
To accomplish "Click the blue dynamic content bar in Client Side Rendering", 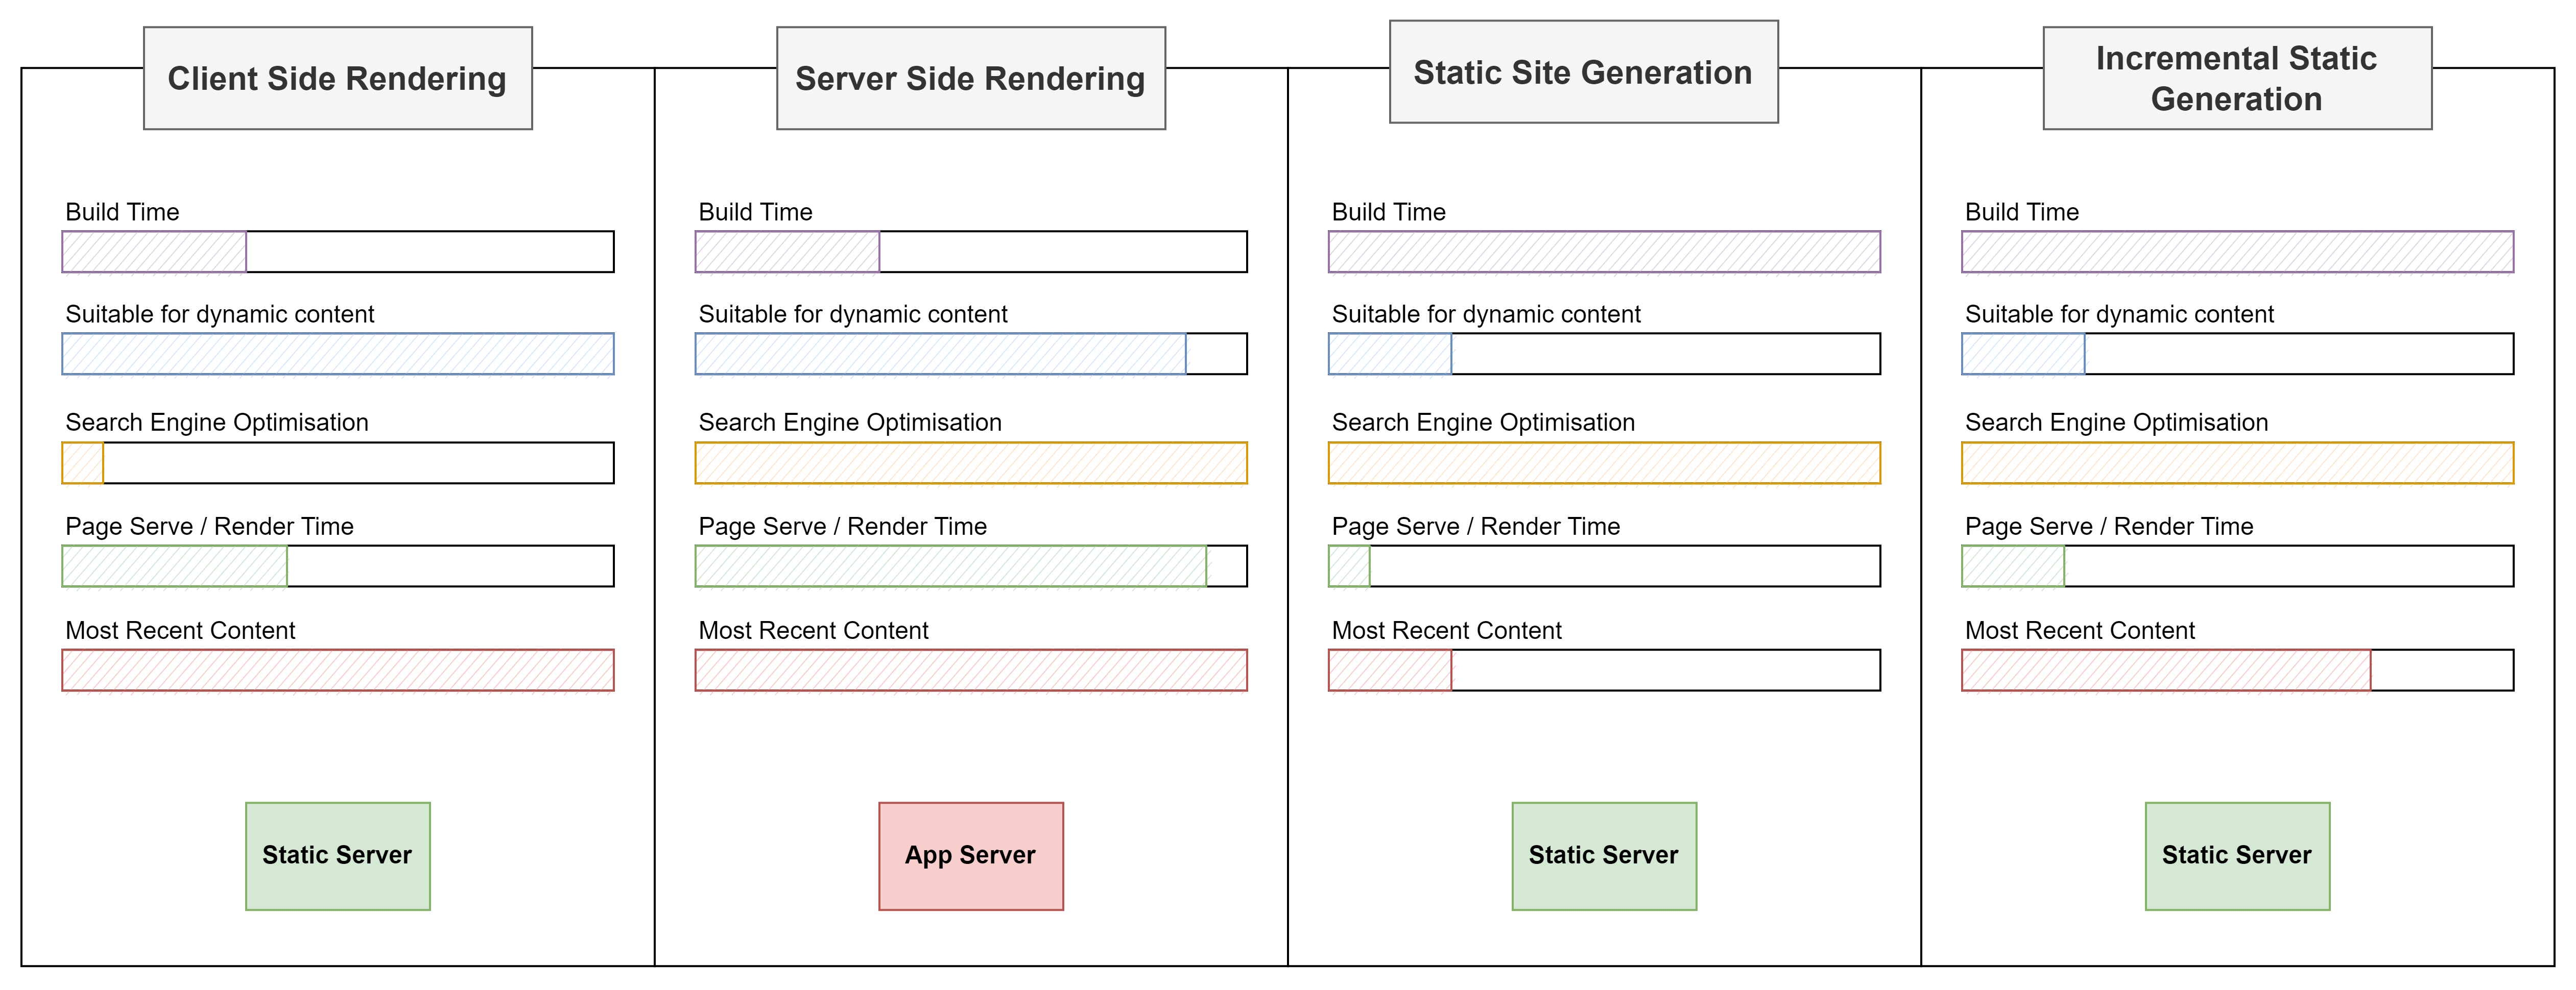I will pyautogui.click(x=338, y=354).
